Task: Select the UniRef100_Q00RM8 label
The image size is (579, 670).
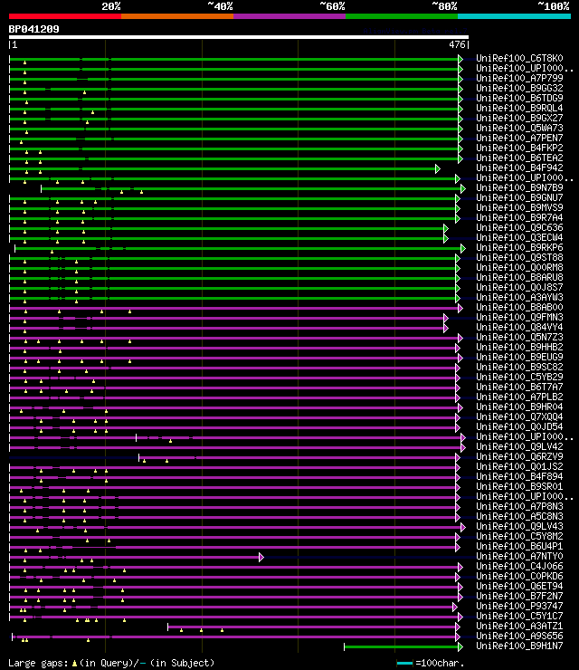Action: pyautogui.click(x=519, y=267)
